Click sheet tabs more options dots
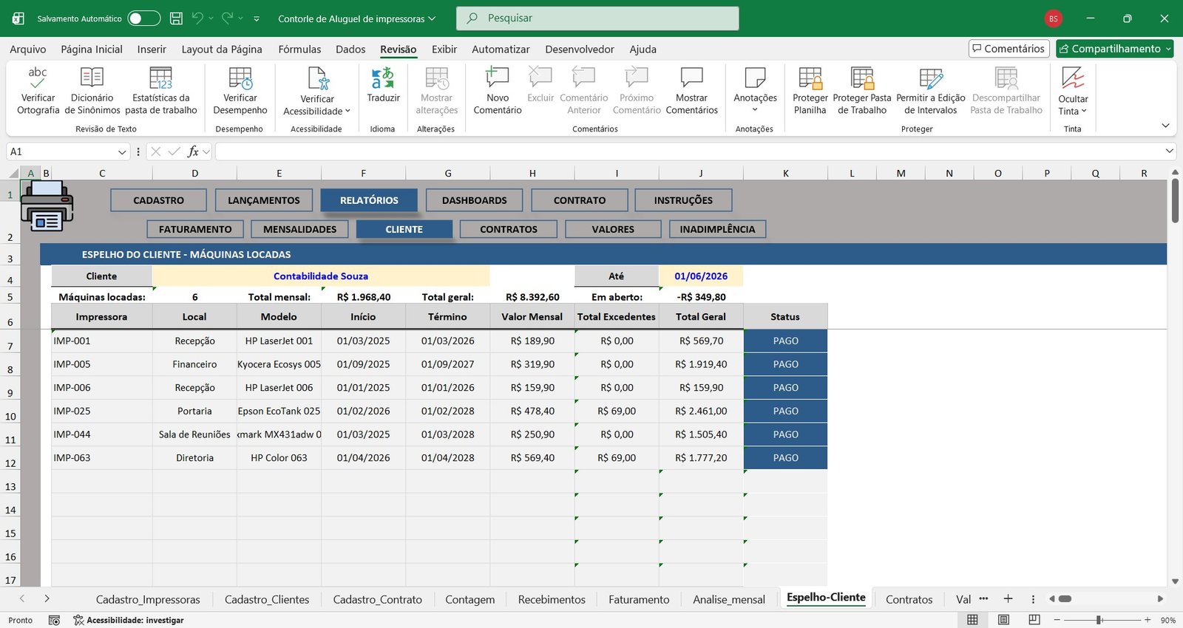The image size is (1183, 628). click(x=983, y=598)
